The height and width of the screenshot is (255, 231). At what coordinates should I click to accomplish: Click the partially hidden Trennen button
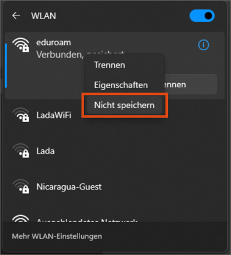191,85
